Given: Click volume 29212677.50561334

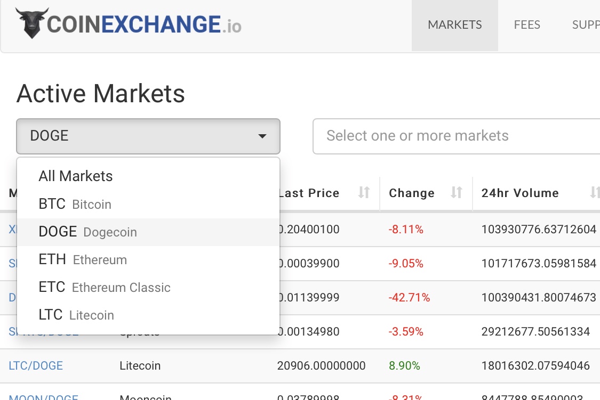Looking at the screenshot, I should 535,331.
